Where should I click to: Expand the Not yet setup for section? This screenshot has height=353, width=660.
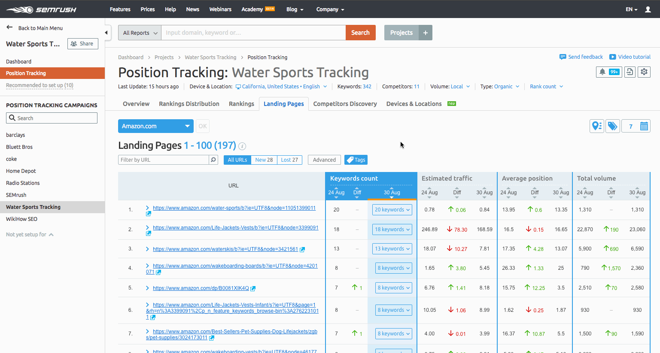[30, 235]
